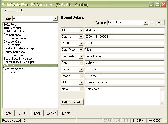
Task: Click the PIN field containing 0123
Action: coord(124,43)
